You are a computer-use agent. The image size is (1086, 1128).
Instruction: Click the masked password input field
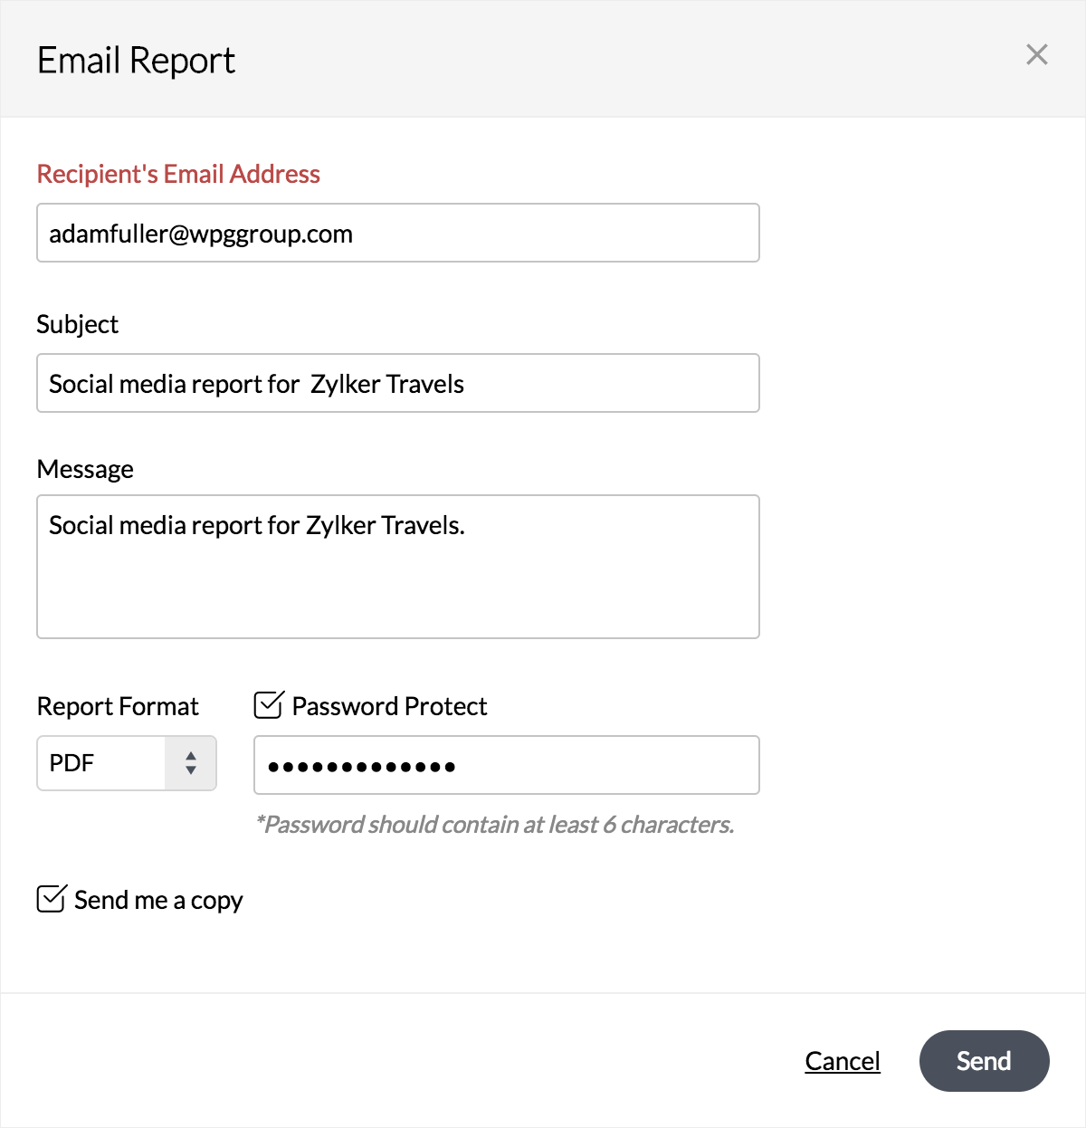pyautogui.click(x=506, y=766)
